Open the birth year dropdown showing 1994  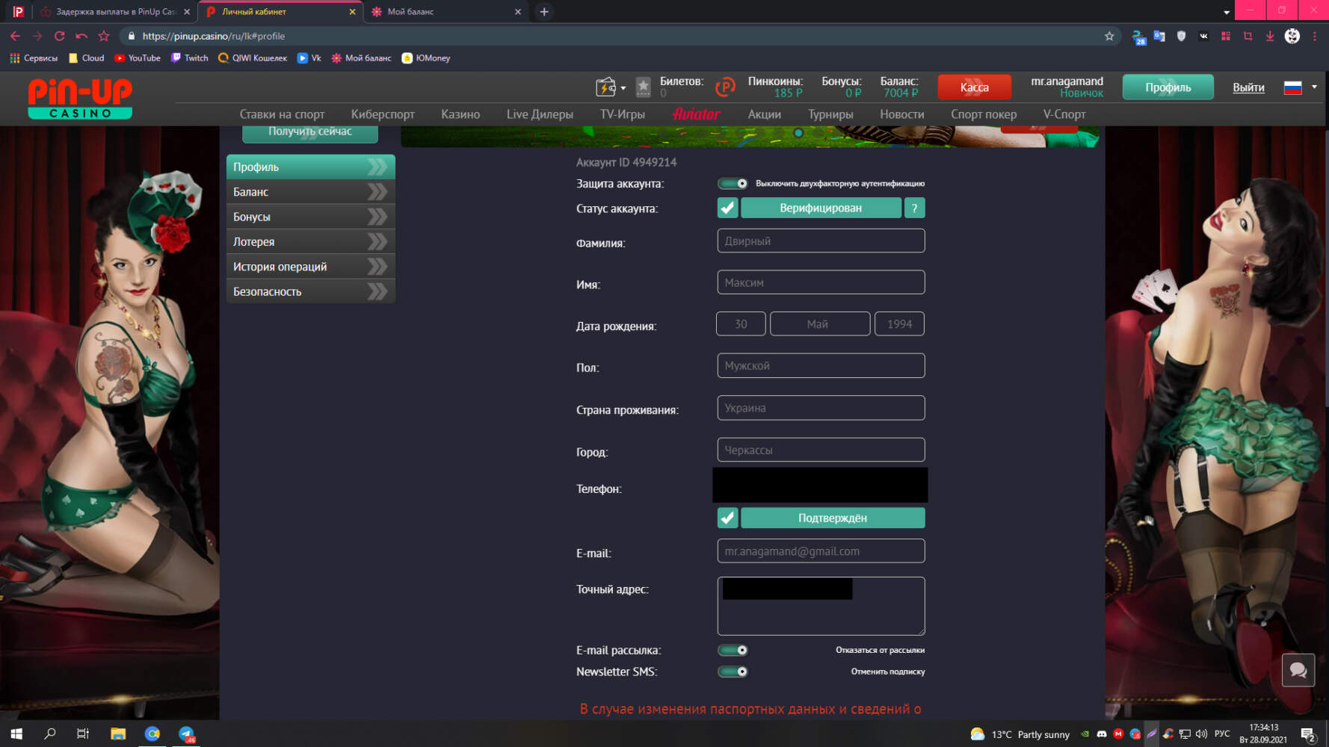[x=899, y=324]
